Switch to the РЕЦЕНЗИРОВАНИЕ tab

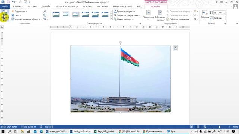(122, 7)
